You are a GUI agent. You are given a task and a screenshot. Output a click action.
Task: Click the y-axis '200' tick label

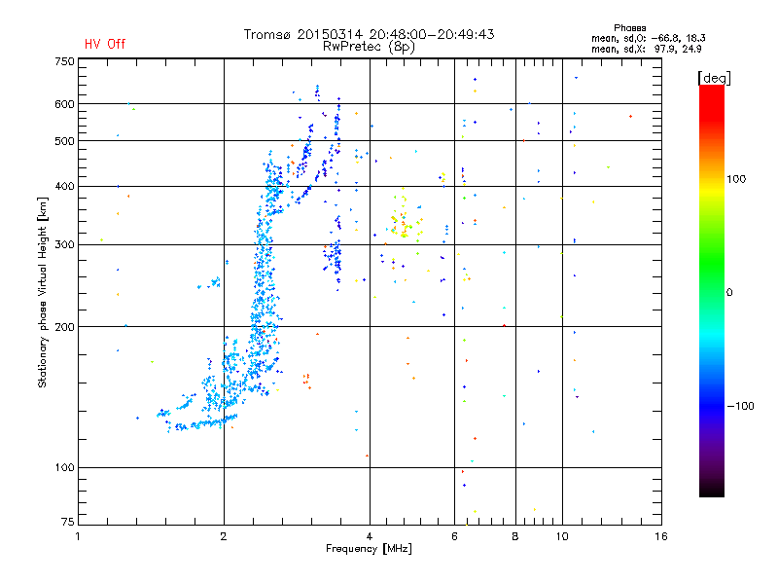64,327
